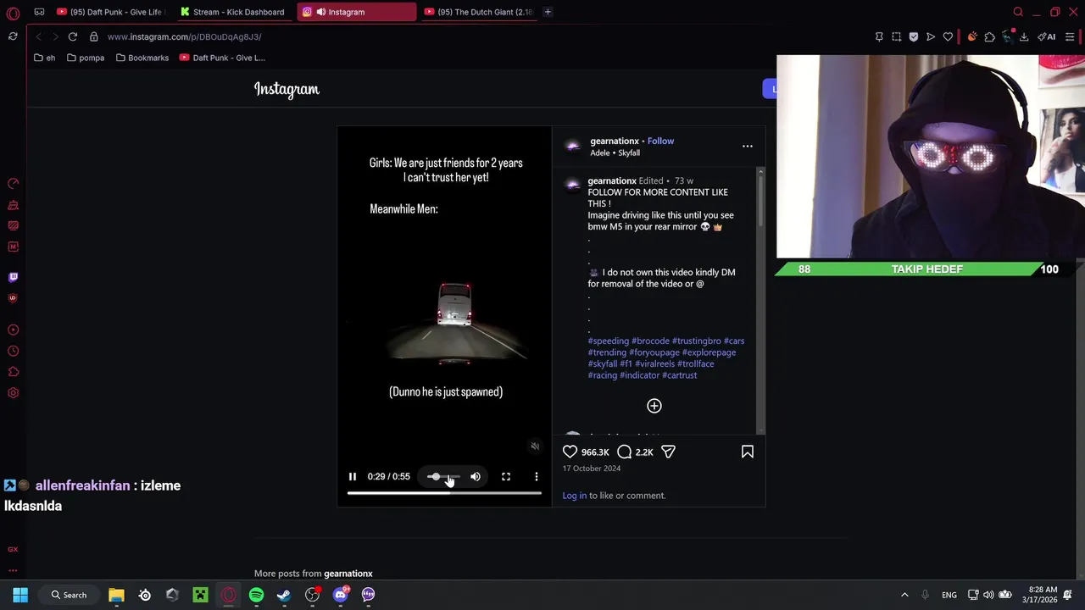Image resolution: width=1085 pixels, height=610 pixels.
Task: Share the post with the paper plane icon
Action: point(668,452)
